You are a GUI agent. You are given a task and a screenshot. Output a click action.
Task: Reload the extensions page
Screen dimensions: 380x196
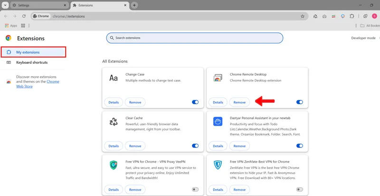[24, 16]
